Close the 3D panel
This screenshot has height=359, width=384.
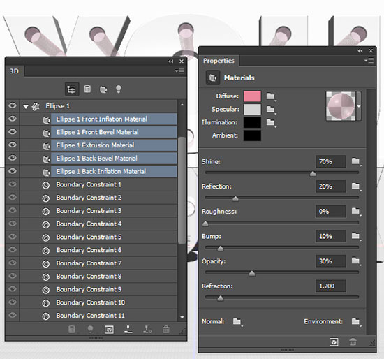pos(182,61)
